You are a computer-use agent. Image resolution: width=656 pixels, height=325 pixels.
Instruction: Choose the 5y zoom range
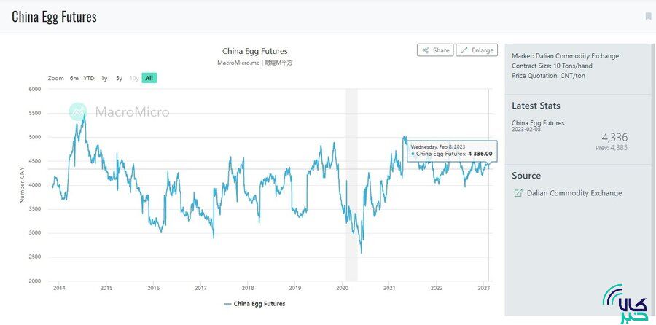pos(119,78)
